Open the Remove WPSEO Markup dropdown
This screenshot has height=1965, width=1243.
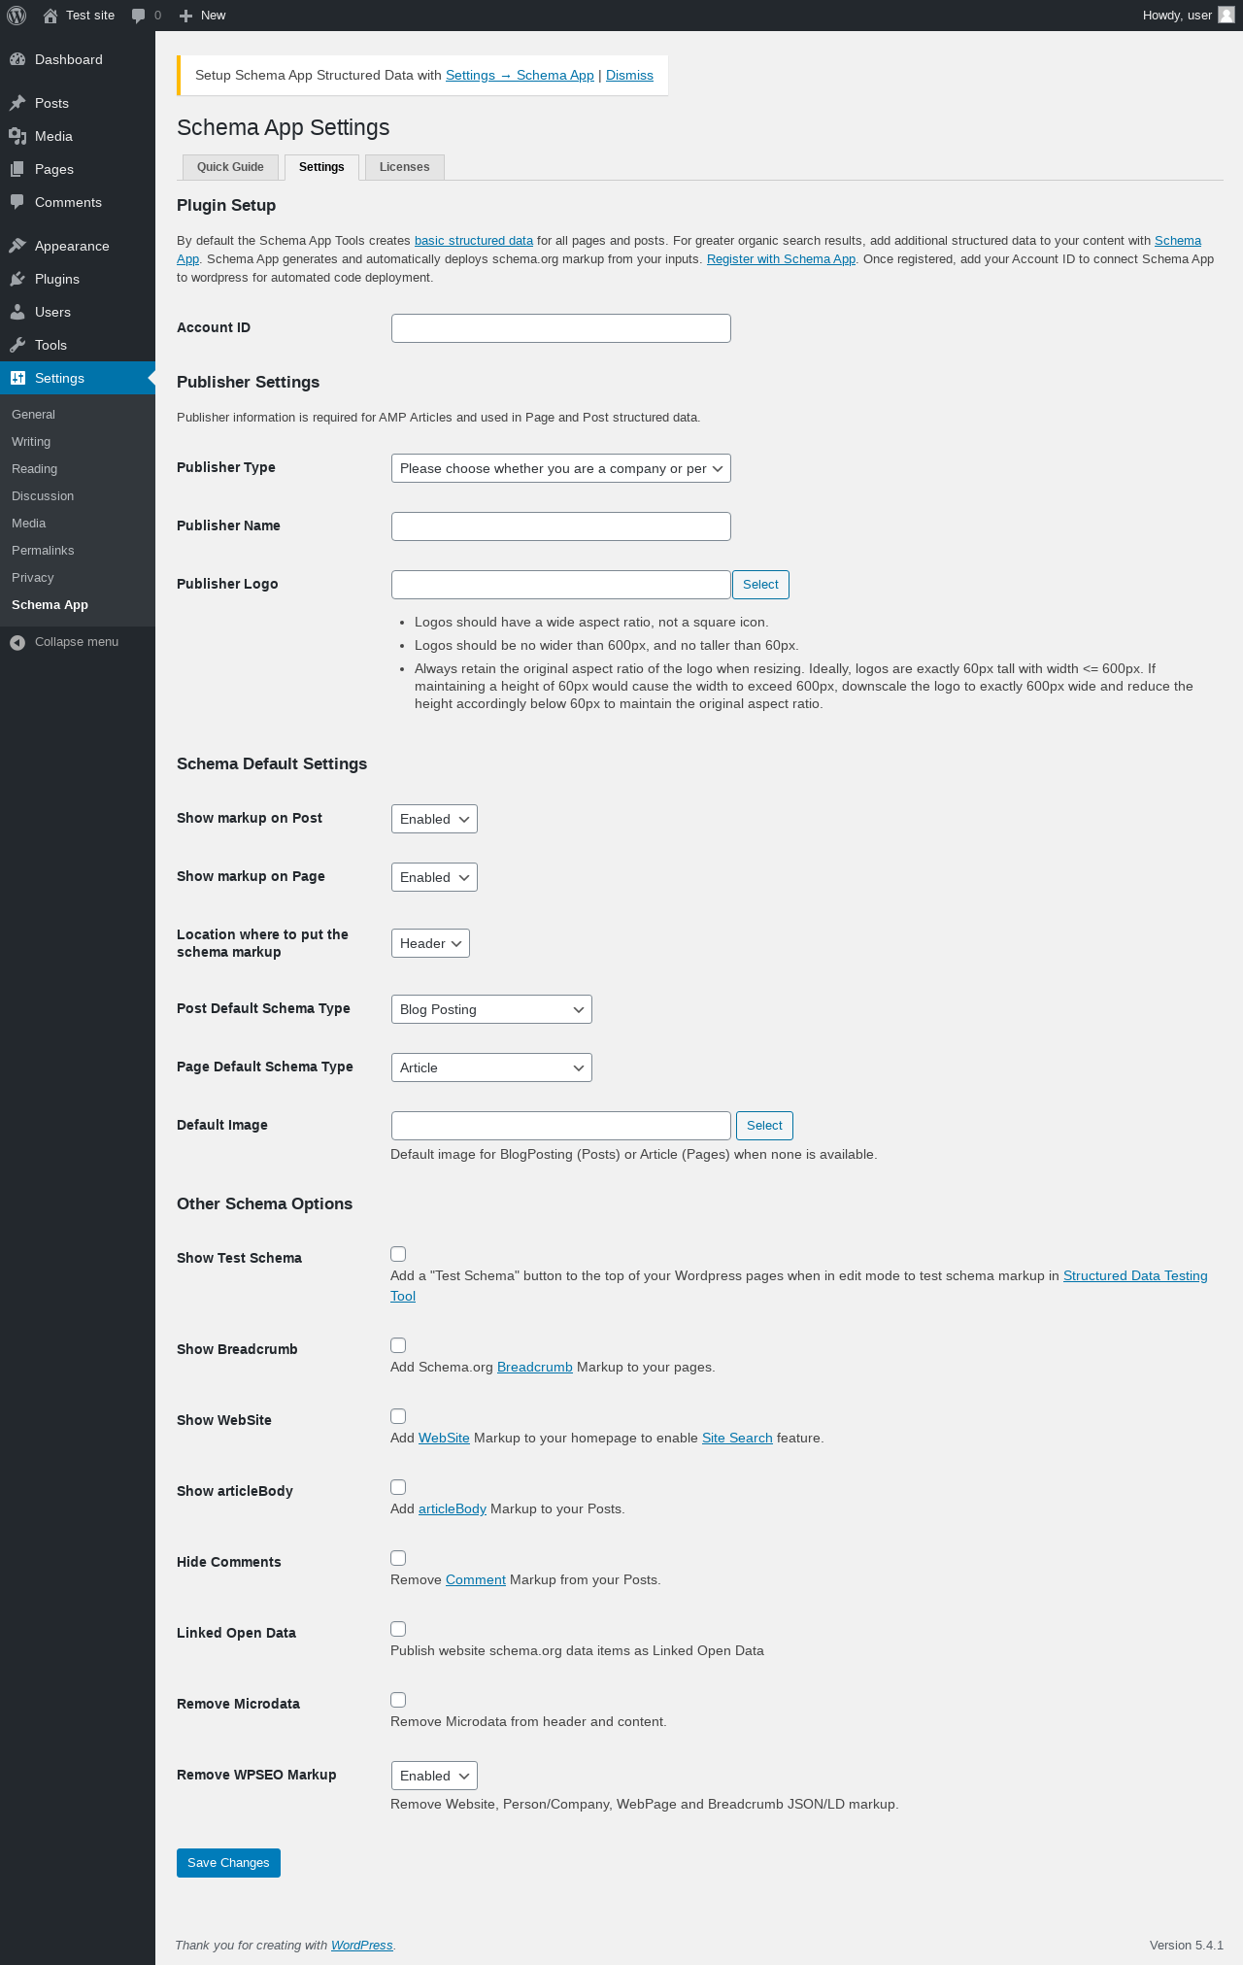coord(434,1776)
